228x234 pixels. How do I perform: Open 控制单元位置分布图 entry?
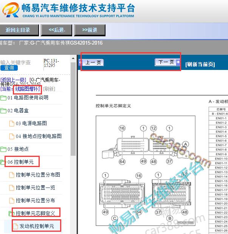[x=38, y=175]
